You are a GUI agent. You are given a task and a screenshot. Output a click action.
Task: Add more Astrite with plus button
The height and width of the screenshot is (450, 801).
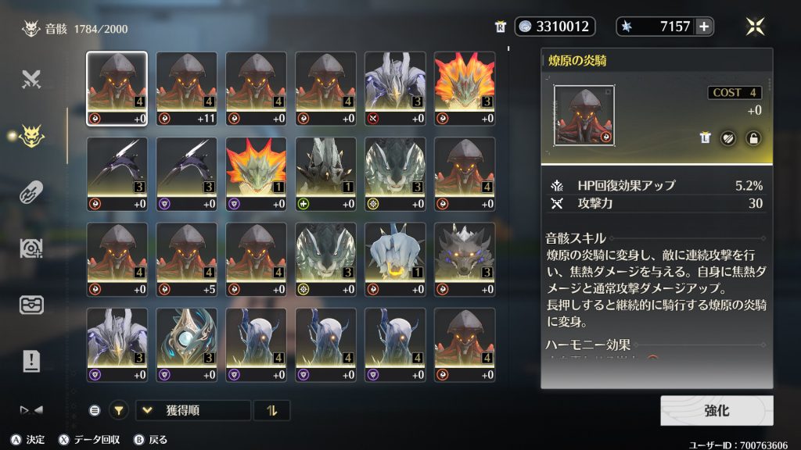click(704, 27)
